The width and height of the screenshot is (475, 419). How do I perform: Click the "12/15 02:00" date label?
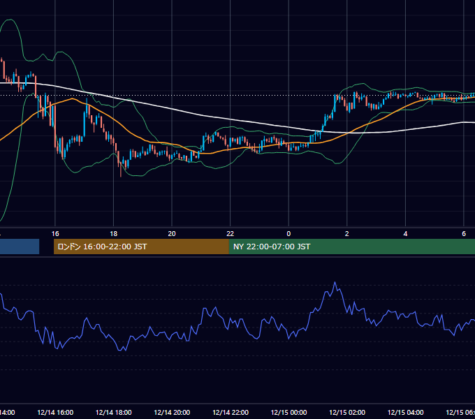point(347,412)
